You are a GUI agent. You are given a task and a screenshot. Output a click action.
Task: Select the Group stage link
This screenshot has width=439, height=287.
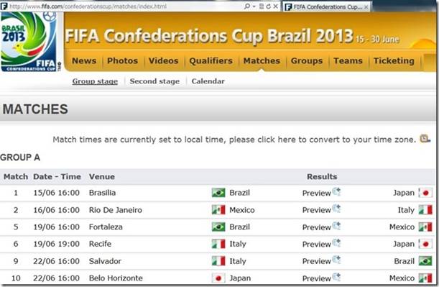click(x=95, y=81)
